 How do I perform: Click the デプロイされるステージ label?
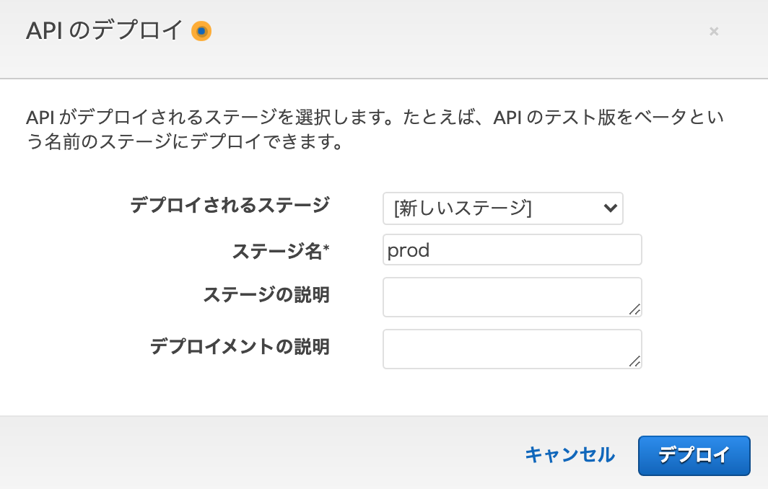(x=230, y=205)
